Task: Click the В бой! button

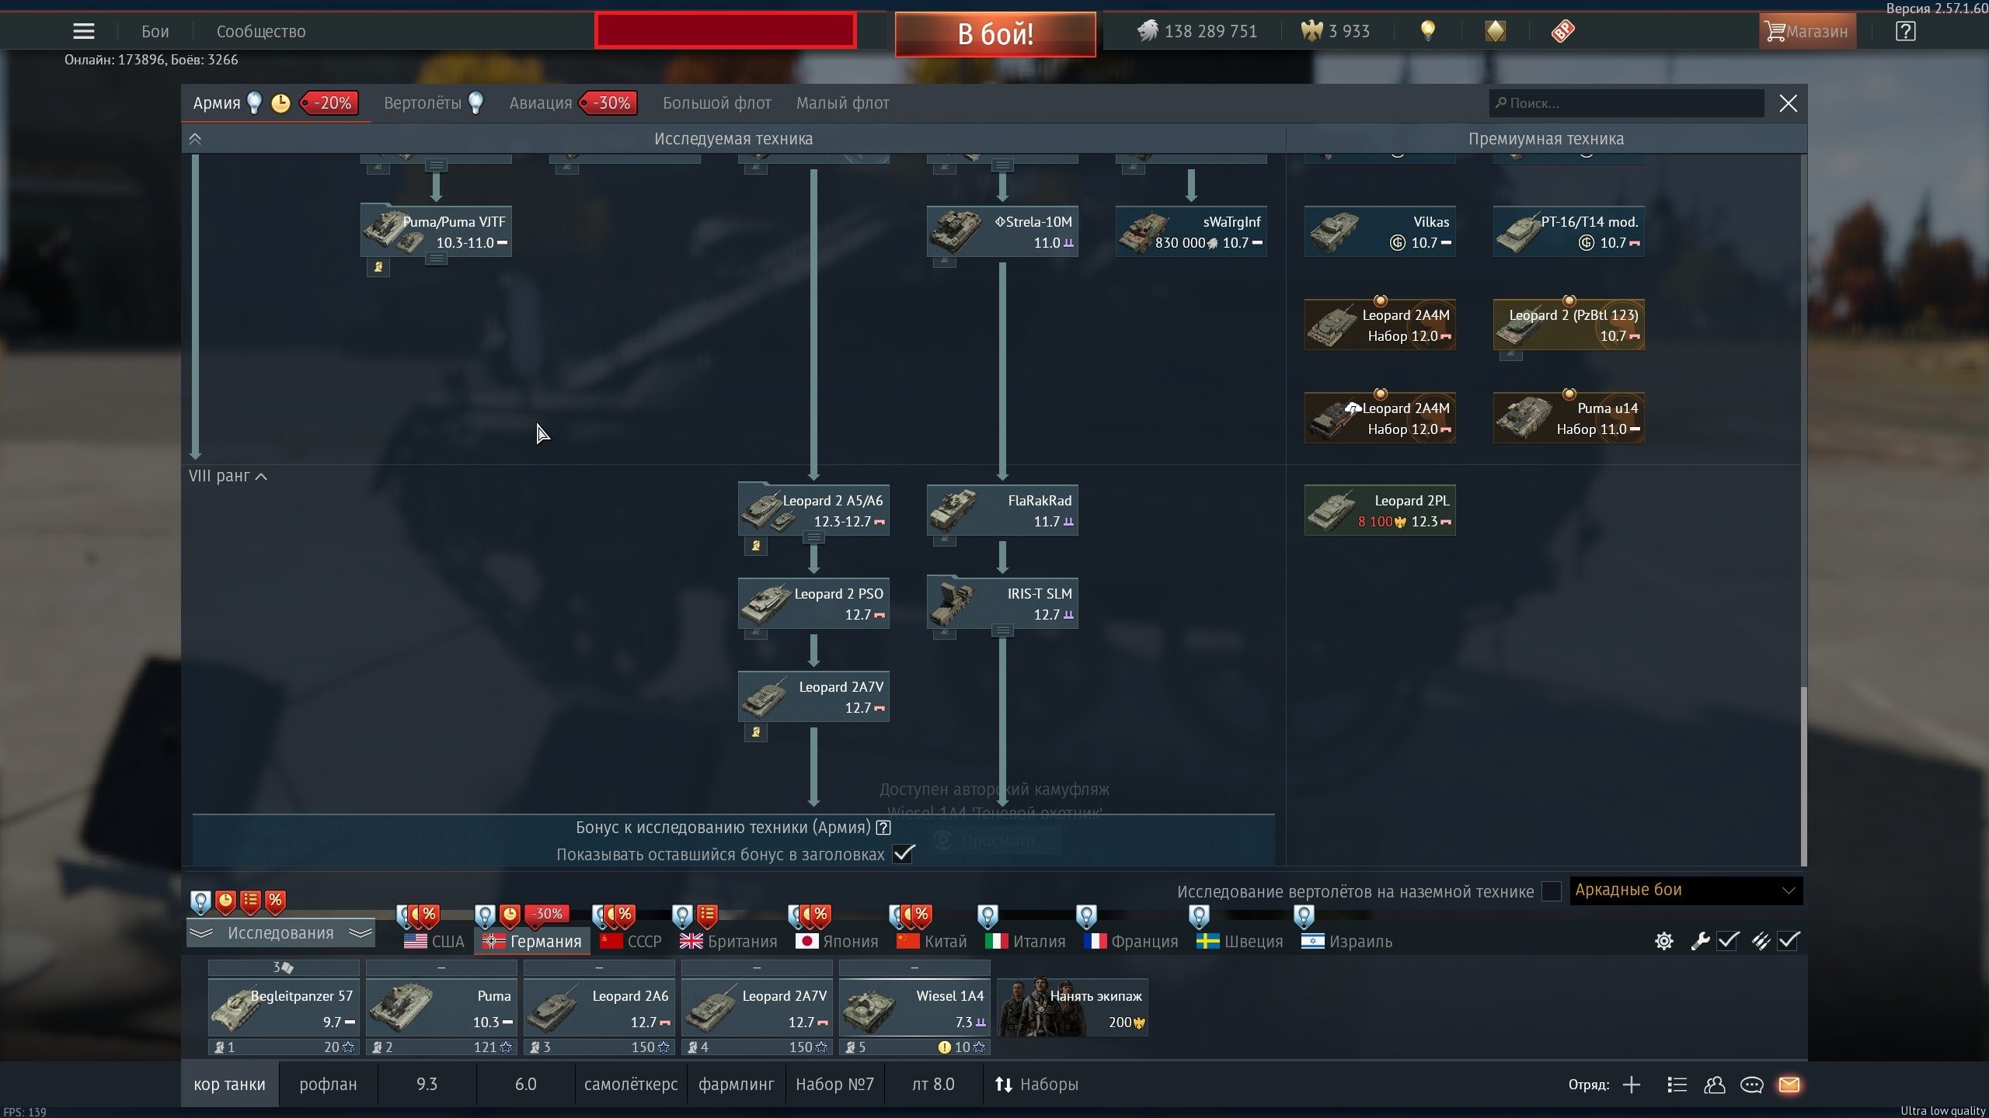Action: tap(995, 33)
